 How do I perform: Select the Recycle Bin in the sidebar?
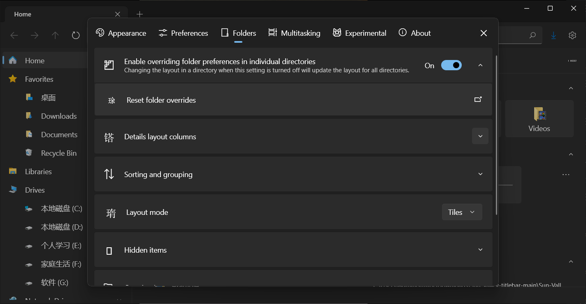(59, 153)
